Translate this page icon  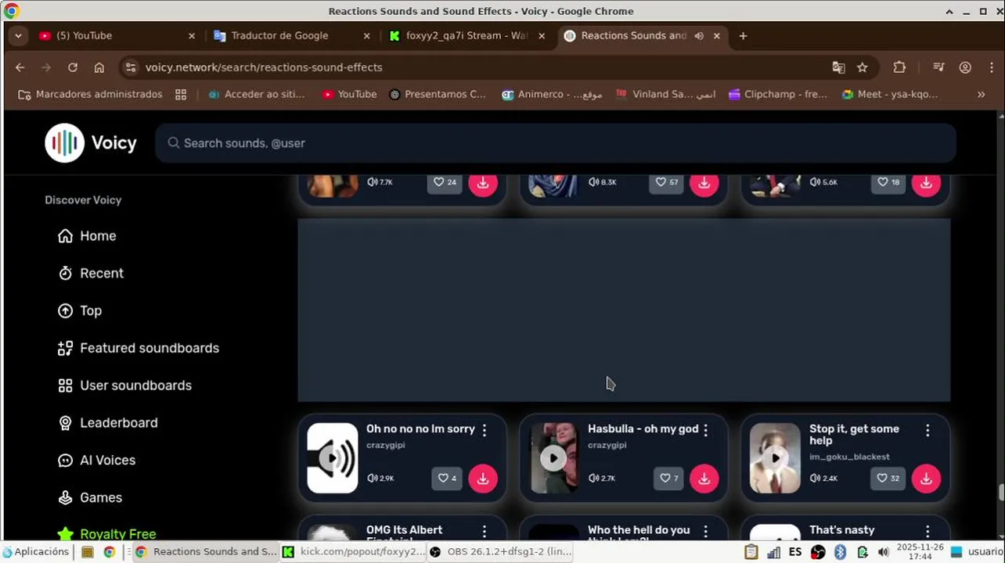coord(838,68)
